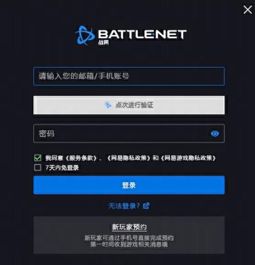Focus the email/phone account input field
The image size is (255, 265).
(x=129, y=76)
